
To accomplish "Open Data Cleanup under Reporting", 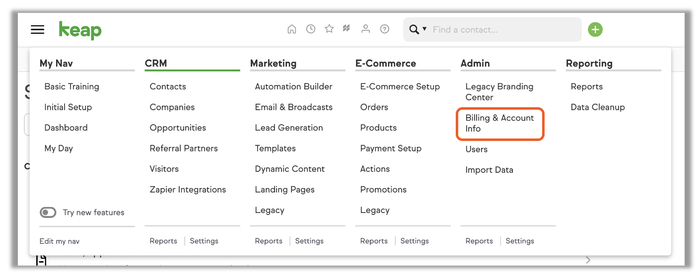I will pos(598,107).
